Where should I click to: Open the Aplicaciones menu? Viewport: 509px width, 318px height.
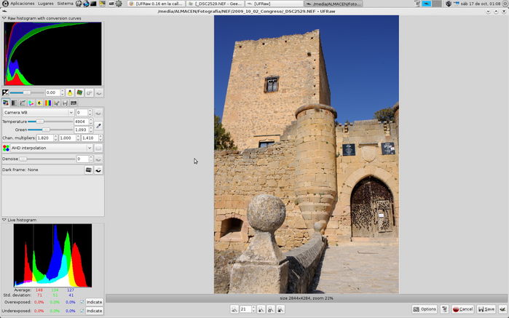tap(23, 4)
